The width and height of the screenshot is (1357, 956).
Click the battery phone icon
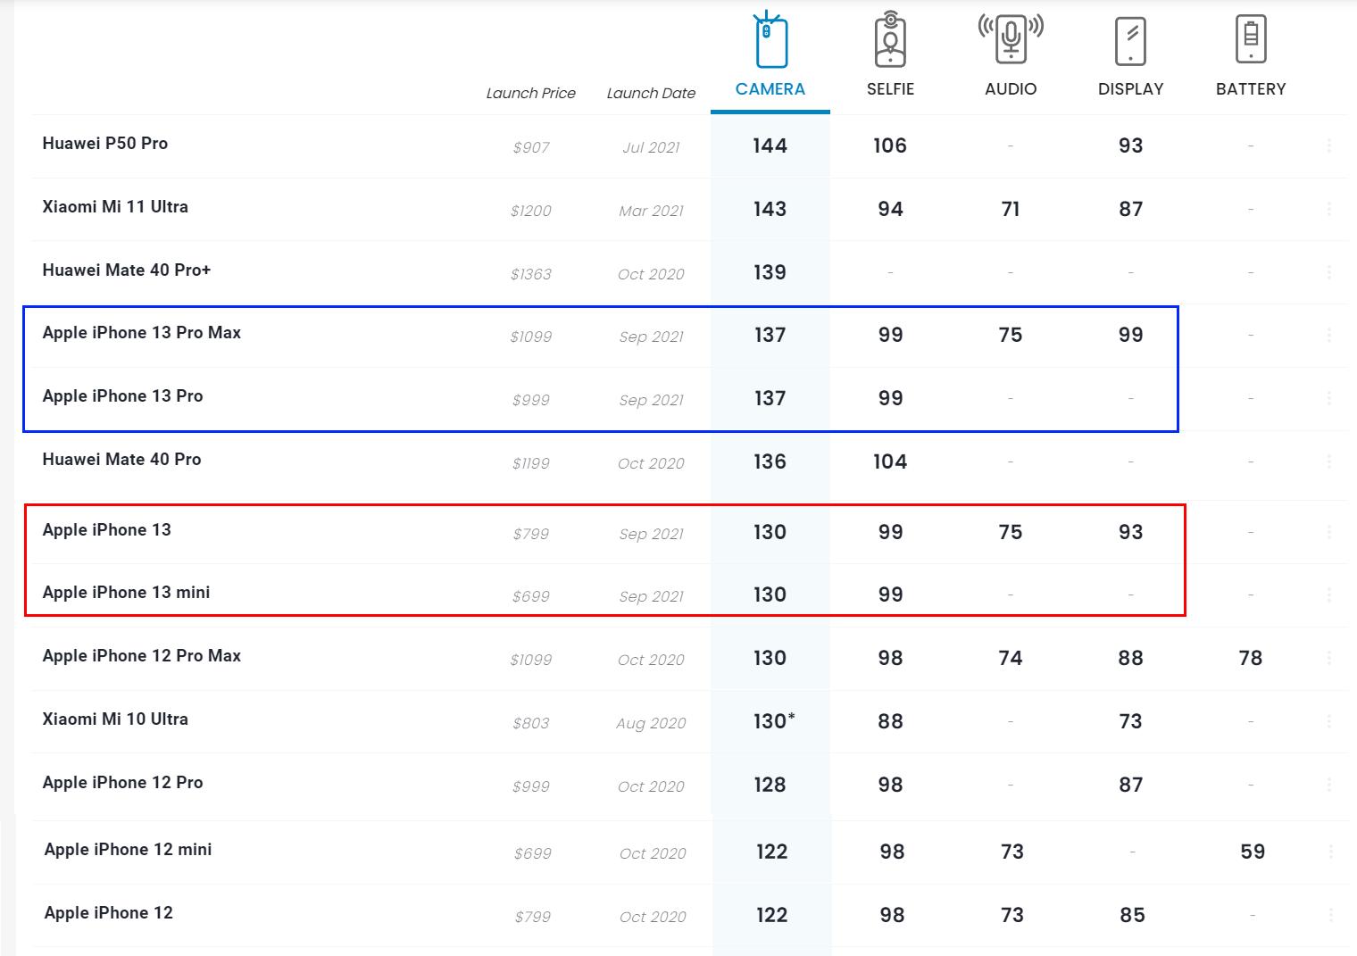[1251, 39]
